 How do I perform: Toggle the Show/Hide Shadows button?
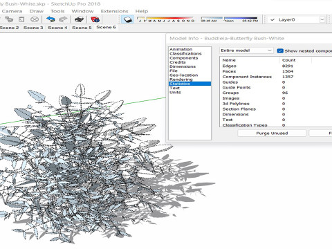tap(127, 19)
